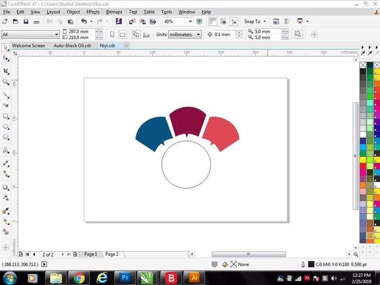
Task: Switch to Auto-Sheck Oil.cdr tab
Action: coord(72,46)
